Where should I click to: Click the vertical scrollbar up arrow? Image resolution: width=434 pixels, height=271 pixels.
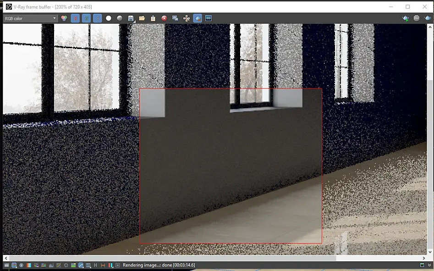(x=430, y=27)
